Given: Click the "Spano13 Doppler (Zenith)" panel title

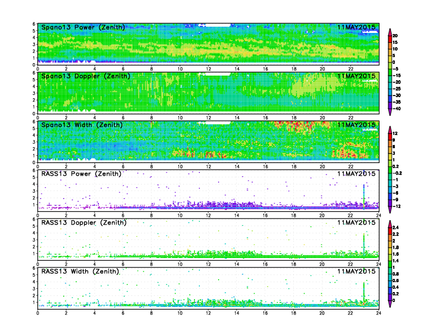Looking at the screenshot, I should [86, 76].
